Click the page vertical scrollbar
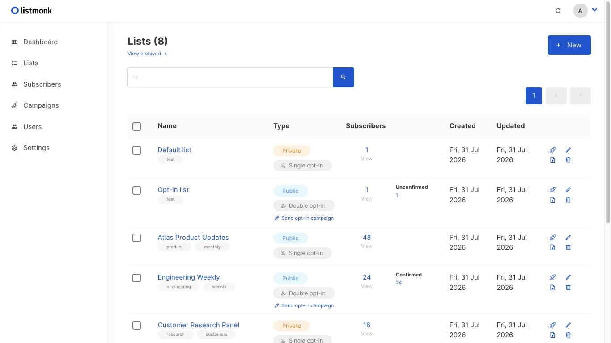 pyautogui.click(x=608, y=112)
